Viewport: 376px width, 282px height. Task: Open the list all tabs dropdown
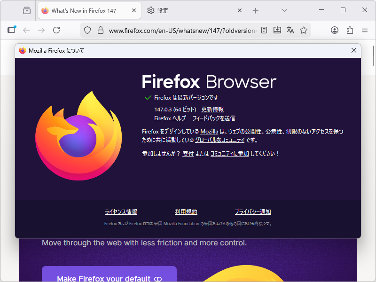[284, 10]
